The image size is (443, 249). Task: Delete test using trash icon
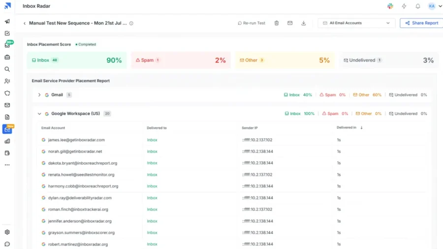pyautogui.click(x=277, y=23)
